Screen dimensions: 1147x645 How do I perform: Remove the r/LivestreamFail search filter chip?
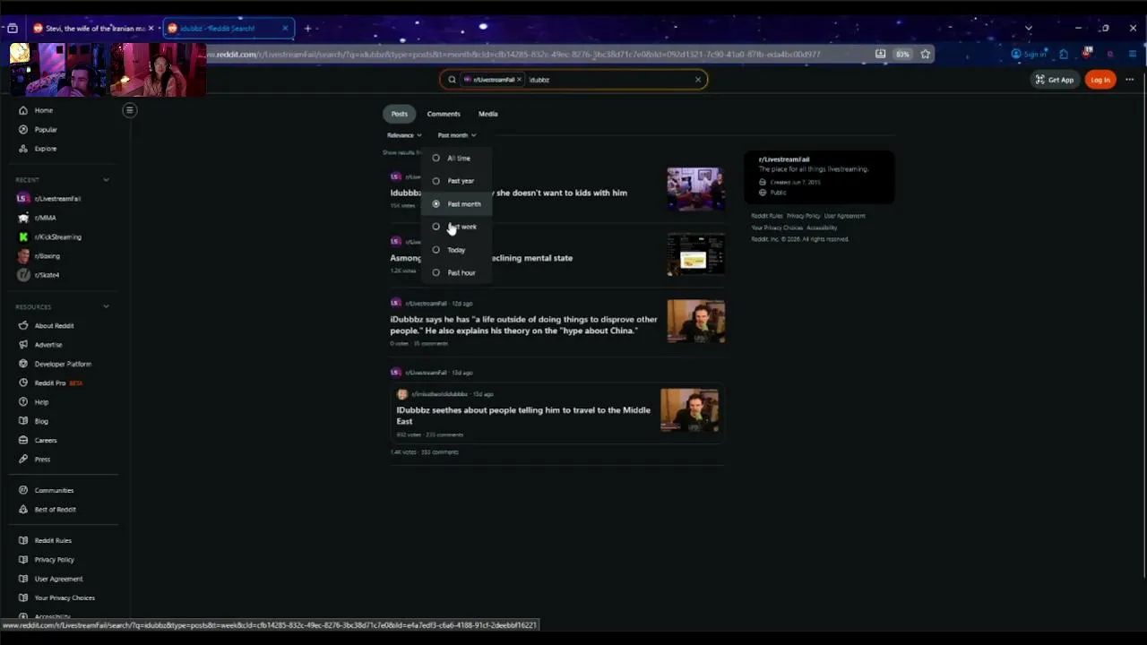tap(519, 80)
